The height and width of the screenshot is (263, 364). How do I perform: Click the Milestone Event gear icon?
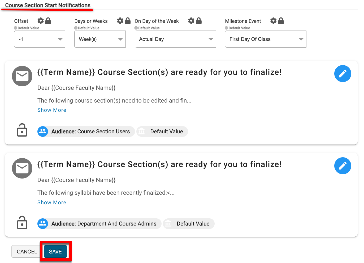pos(274,21)
